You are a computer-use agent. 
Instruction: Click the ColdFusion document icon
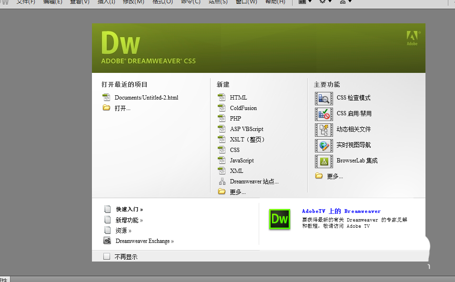tap(222, 107)
